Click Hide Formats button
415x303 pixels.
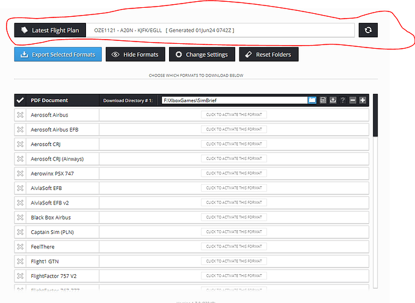pos(135,54)
